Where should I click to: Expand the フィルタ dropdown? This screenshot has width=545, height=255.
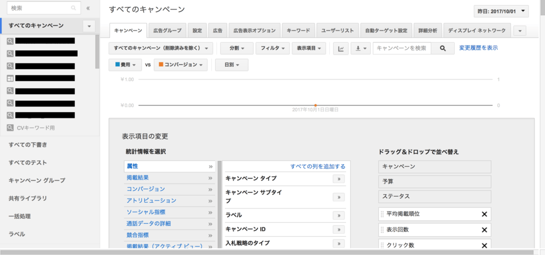click(x=272, y=49)
